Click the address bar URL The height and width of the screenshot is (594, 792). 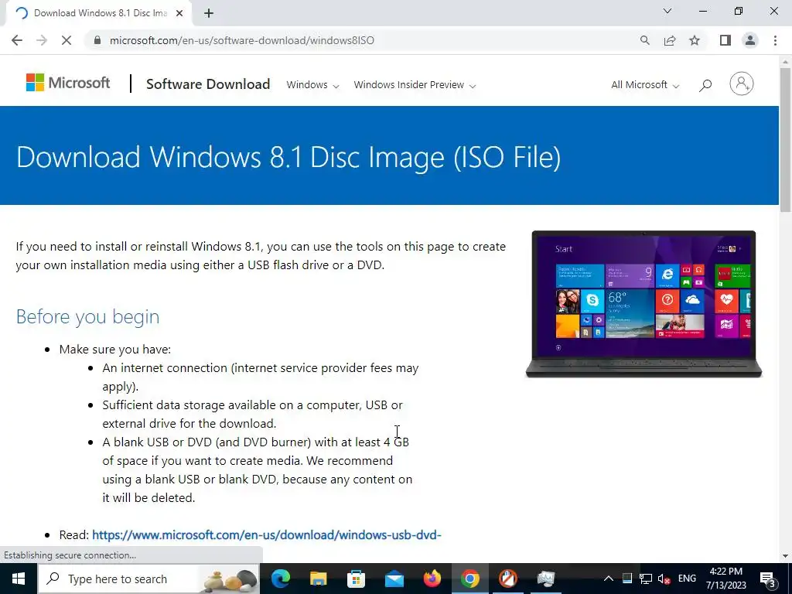point(242,40)
